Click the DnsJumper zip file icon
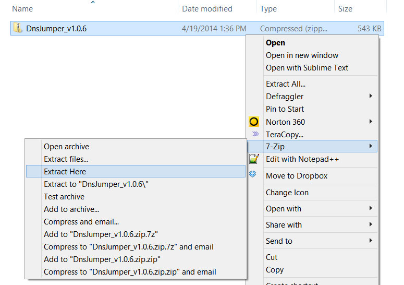This screenshot has height=285, width=404. (18, 28)
